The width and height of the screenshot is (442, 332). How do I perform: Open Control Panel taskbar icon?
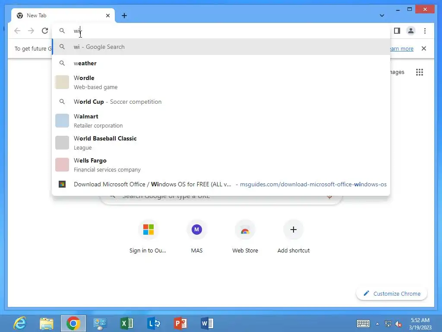tap(100, 323)
